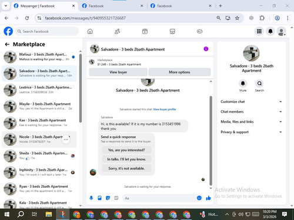Screen dimensions: 294x220
Task: Open Windows Start menu
Action: click(7, 214)
